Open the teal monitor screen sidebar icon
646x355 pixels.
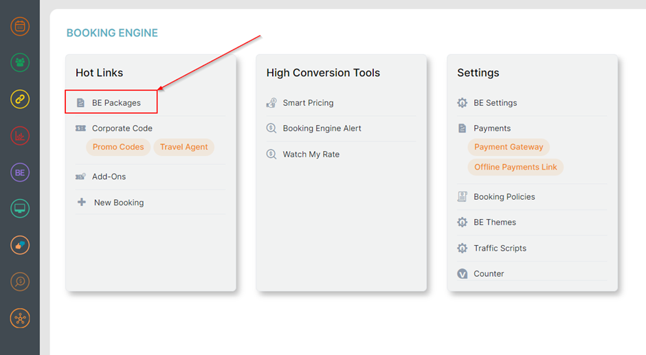pos(20,209)
